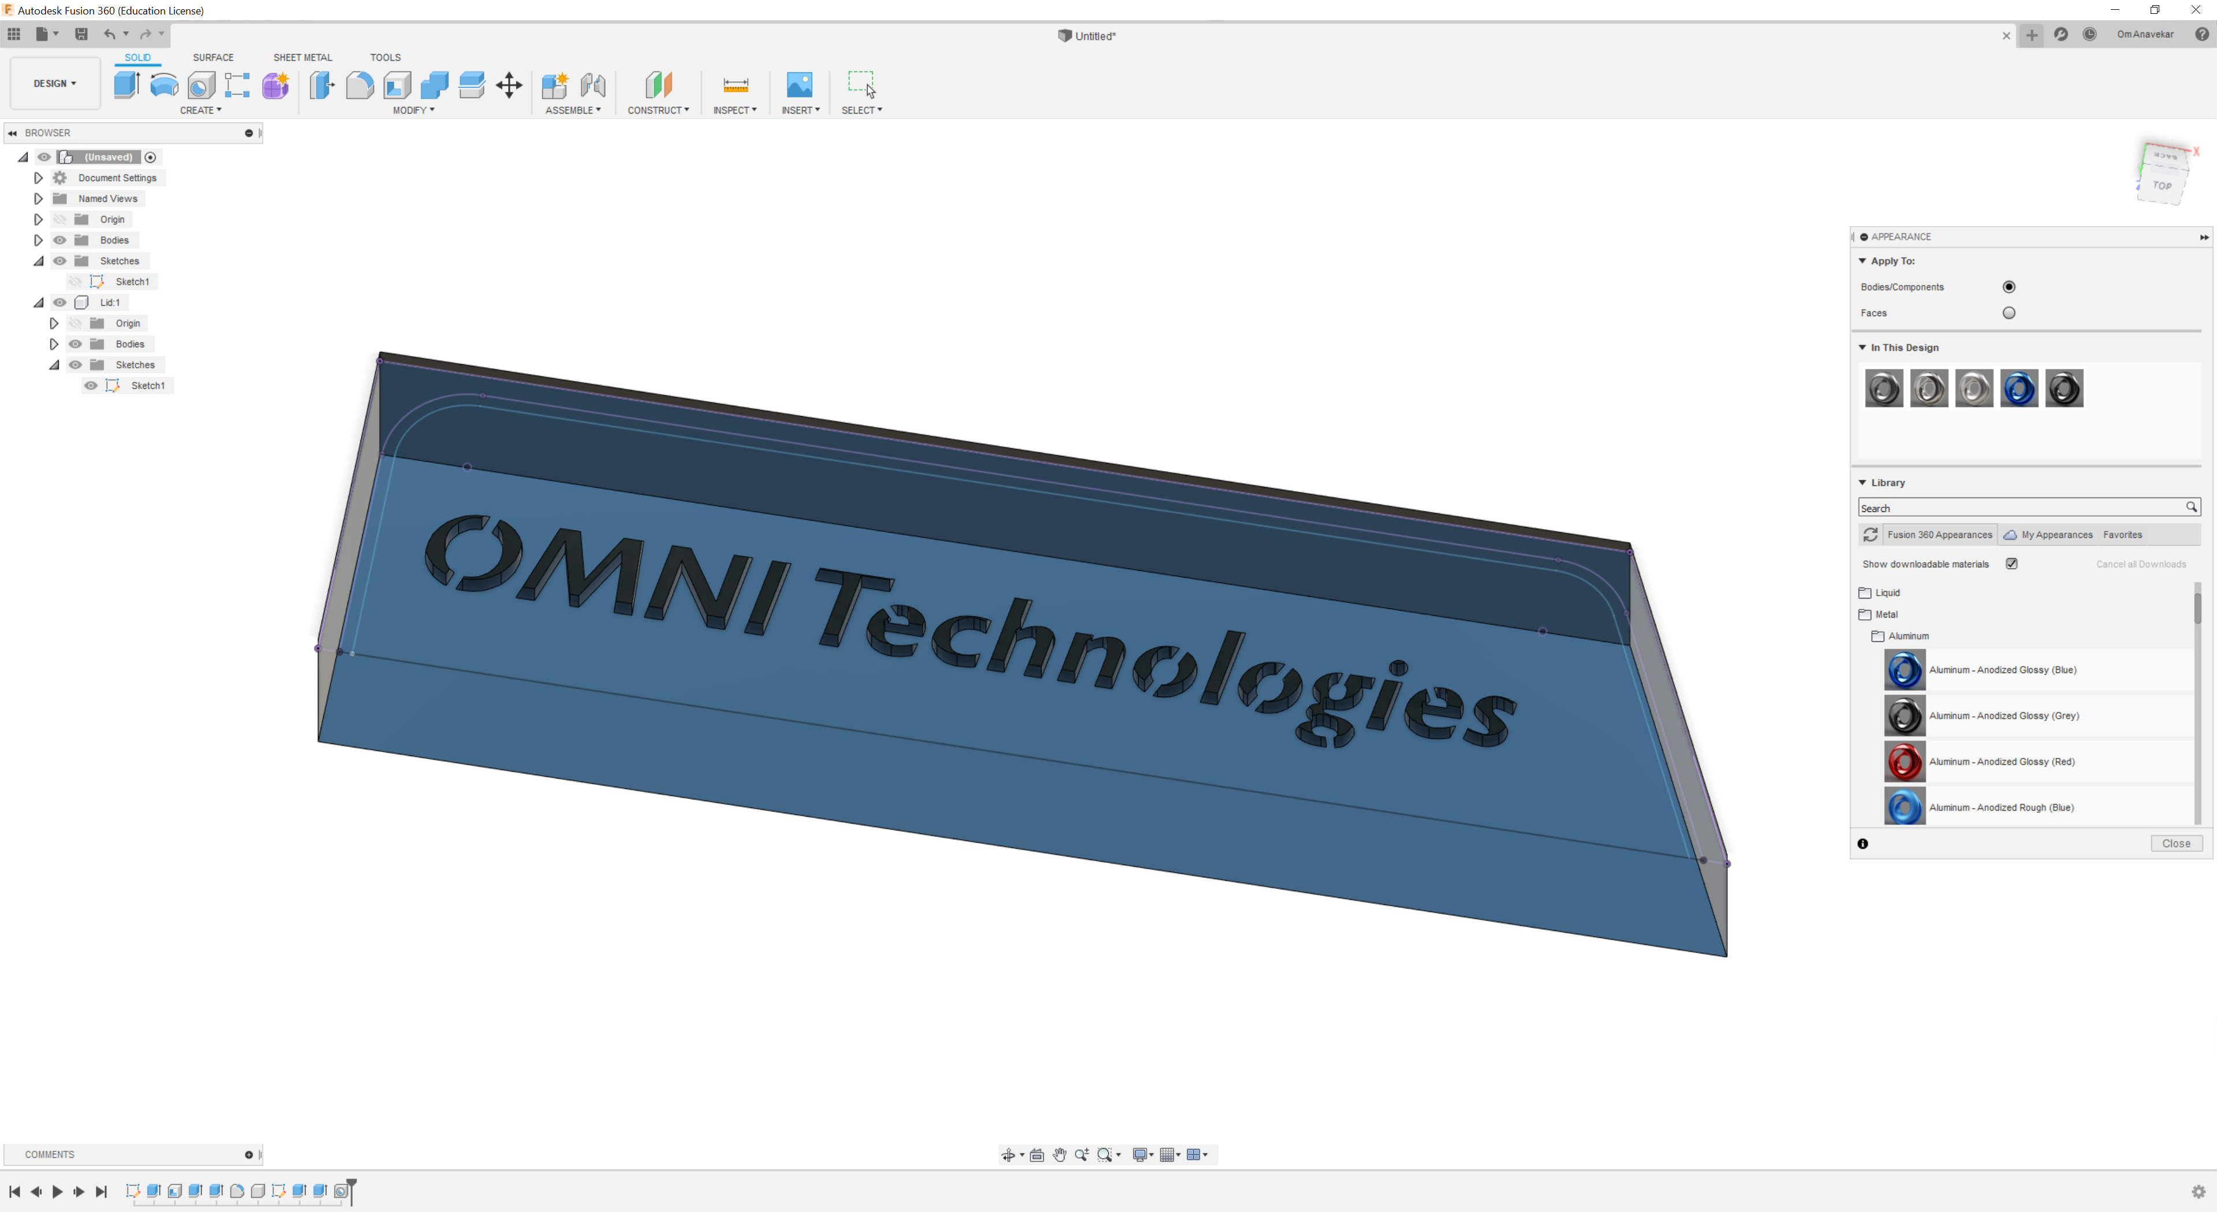Uncheck Show downloadable materials checkbox

coord(2011,563)
